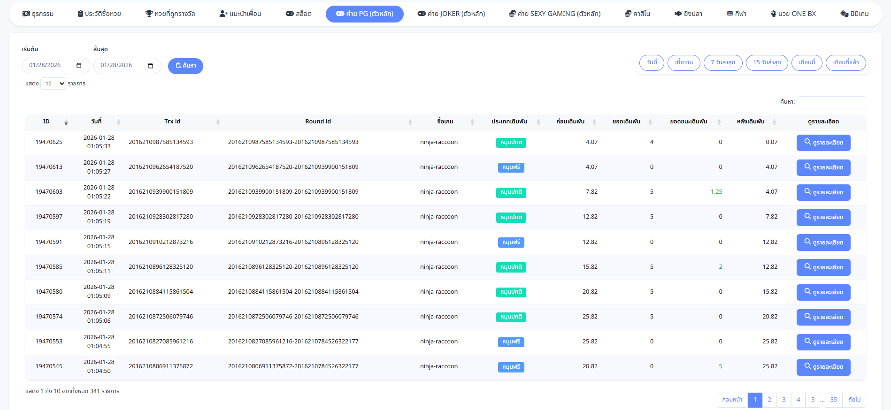This screenshot has width=891, height=410.
Task: Select the สล็อต menu tab
Action: tap(299, 14)
